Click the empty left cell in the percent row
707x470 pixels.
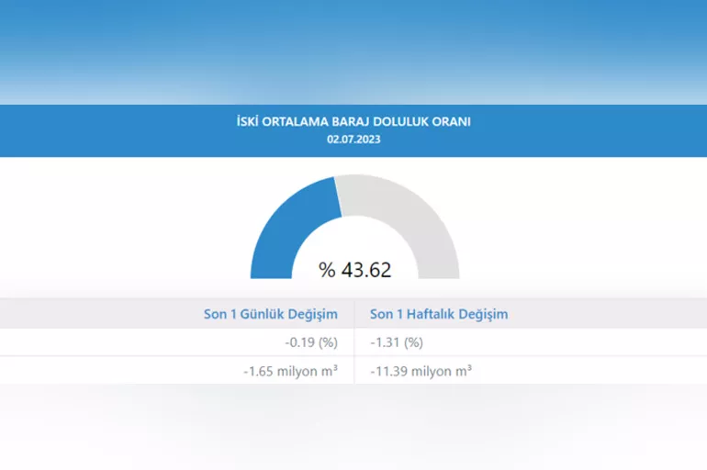tap(73, 342)
